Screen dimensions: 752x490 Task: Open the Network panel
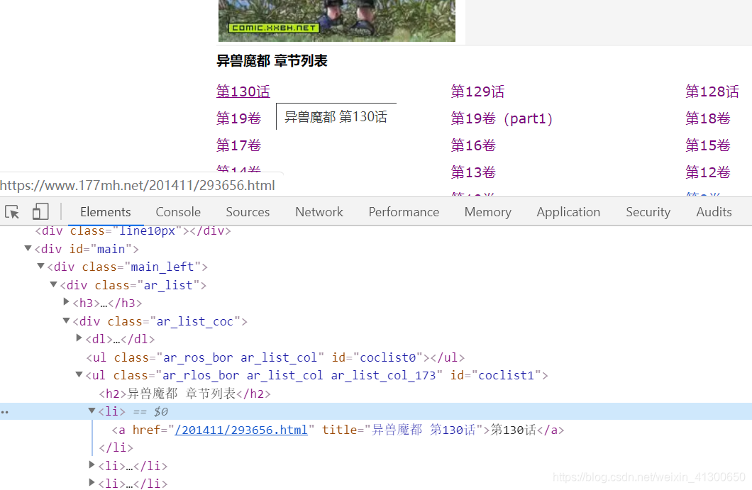(x=319, y=211)
